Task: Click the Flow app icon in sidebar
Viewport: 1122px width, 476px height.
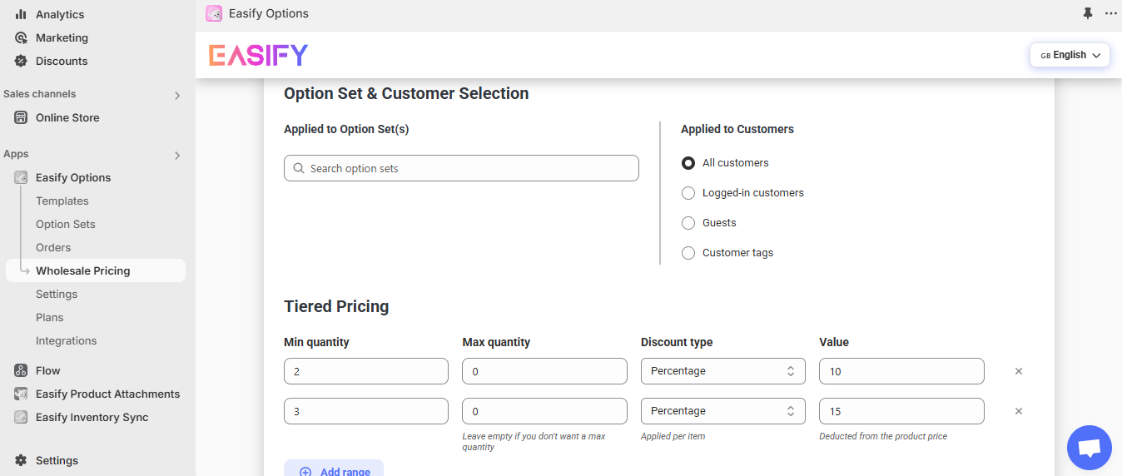Action: tap(21, 370)
